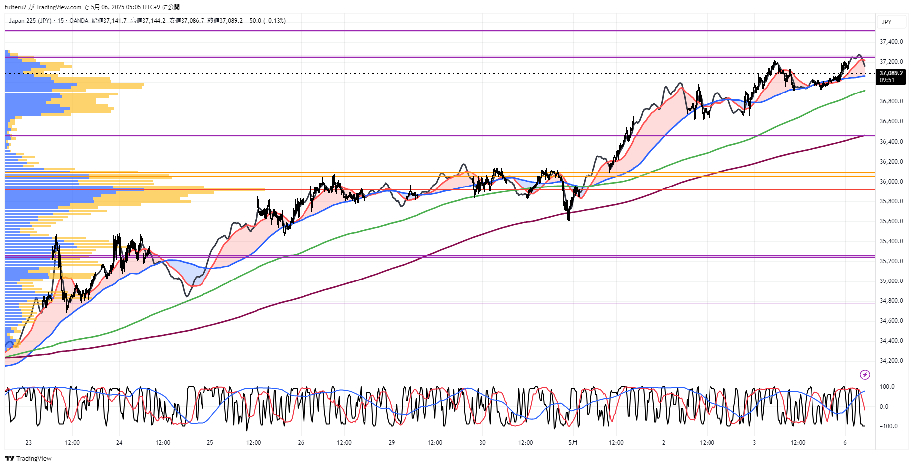913x467 pixels.
Task: Click the 安値37,086.7 low value
Action: (x=187, y=21)
